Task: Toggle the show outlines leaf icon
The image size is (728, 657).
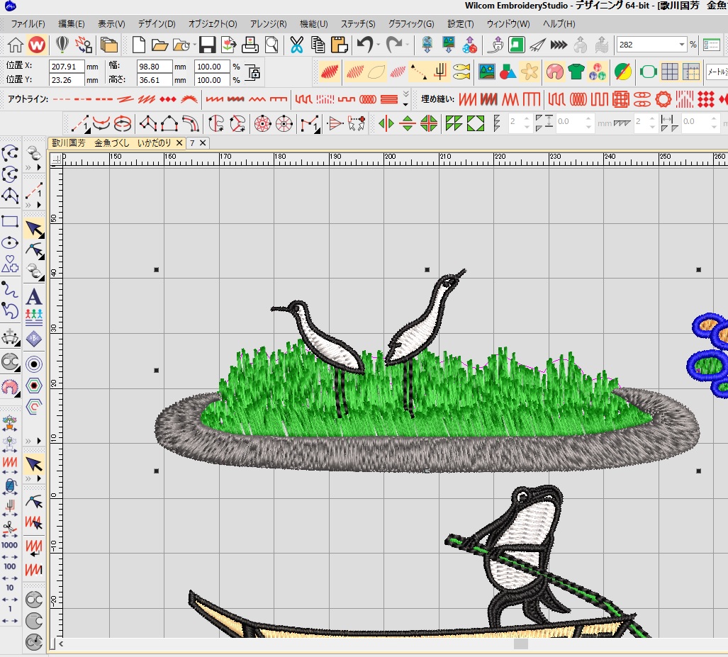Action: tap(376, 72)
